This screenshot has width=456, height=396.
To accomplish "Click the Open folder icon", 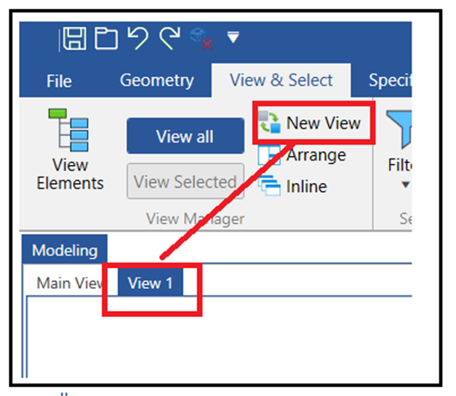I will [x=106, y=38].
